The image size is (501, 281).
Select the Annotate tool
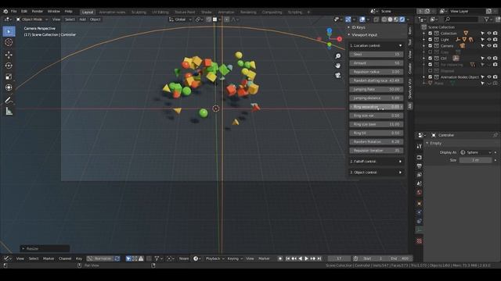coord(9,100)
